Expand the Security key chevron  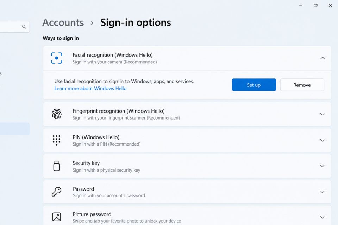(322, 166)
